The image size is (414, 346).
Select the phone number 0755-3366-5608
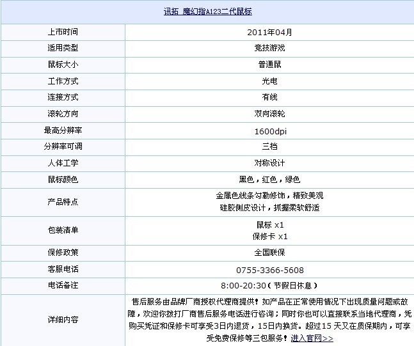pyautogui.click(x=270, y=270)
